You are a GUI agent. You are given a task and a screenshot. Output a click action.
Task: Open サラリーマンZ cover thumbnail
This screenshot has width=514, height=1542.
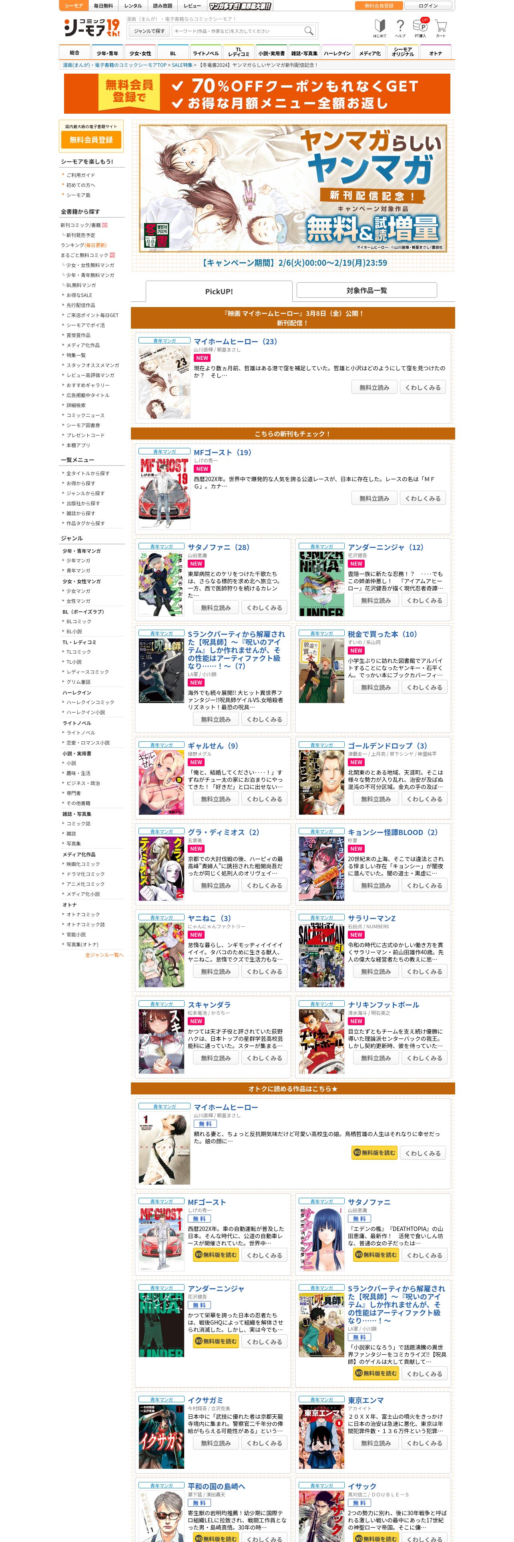tap(321, 954)
